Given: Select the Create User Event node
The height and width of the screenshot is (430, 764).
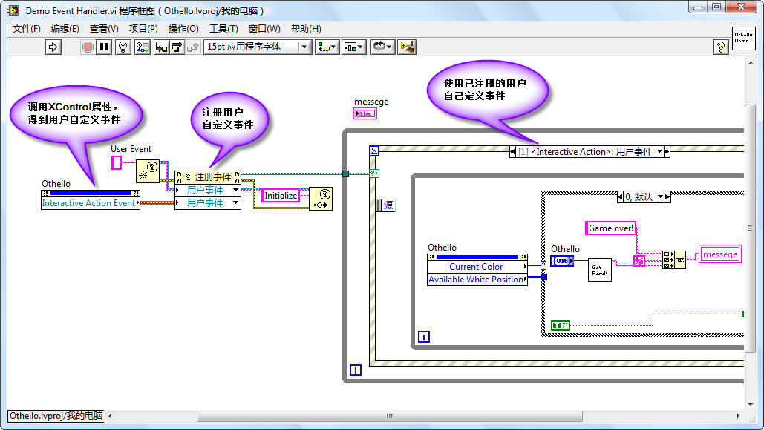Looking at the screenshot, I should [x=147, y=171].
